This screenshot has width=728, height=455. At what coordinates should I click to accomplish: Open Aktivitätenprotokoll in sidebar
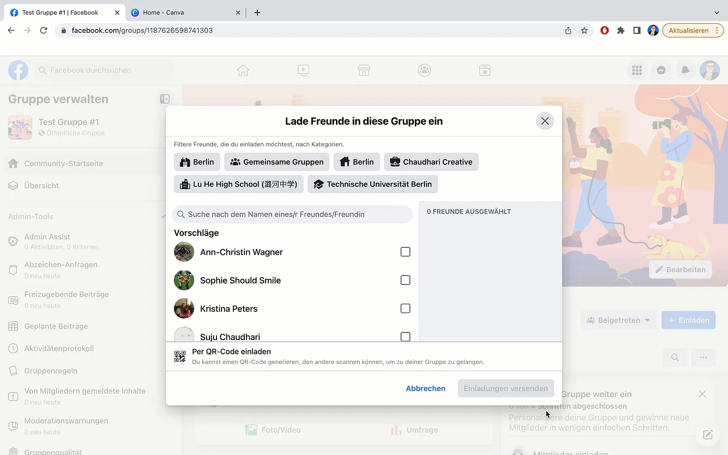point(84,348)
